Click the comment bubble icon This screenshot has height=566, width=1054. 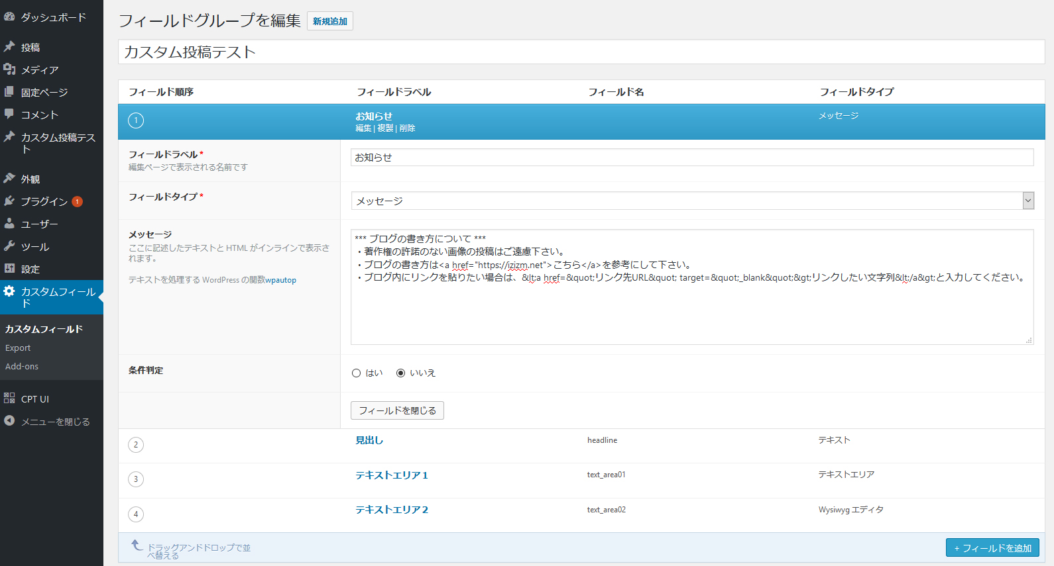9,114
